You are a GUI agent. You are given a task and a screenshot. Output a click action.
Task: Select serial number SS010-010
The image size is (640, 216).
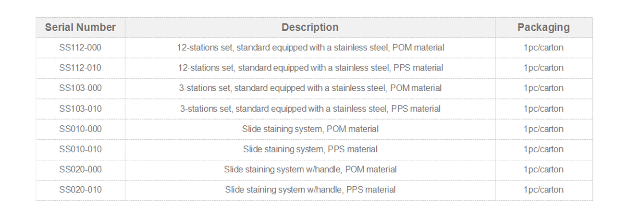point(80,149)
